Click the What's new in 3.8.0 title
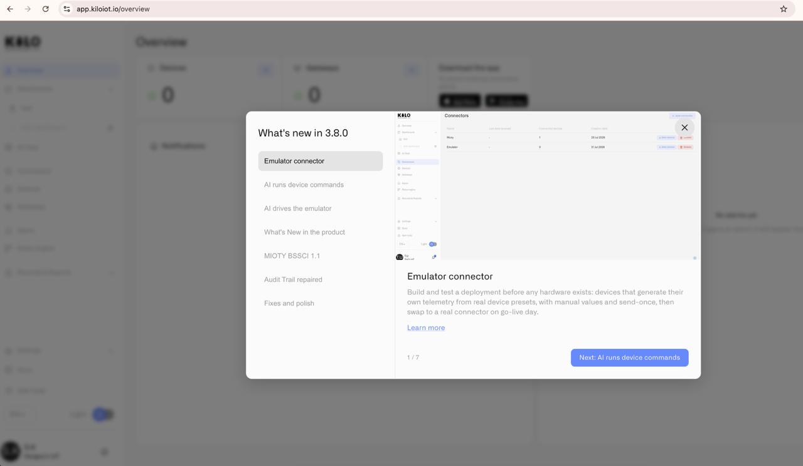 [303, 133]
